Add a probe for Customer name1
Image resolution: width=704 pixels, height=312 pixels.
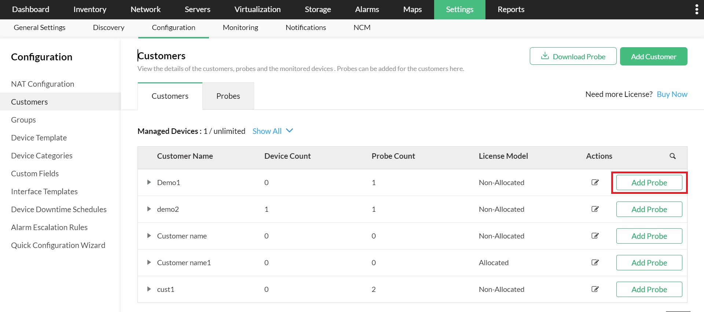point(649,263)
